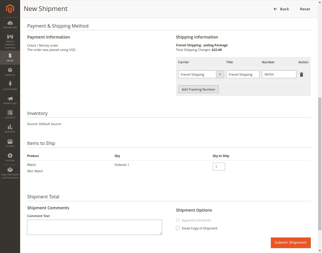Image resolution: width=322 pixels, height=253 pixels.
Task: Enable Email Copy of Shipment
Action: [x=178, y=228]
